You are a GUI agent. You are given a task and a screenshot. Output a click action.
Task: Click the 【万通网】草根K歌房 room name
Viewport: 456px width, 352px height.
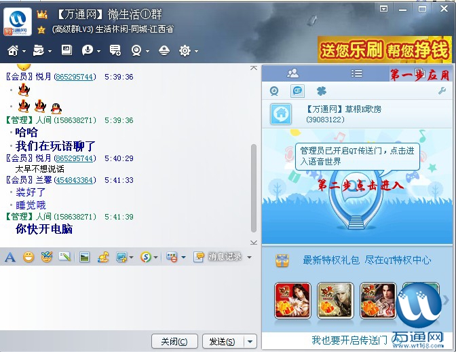[344, 109]
